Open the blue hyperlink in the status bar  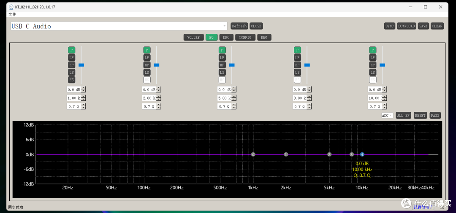click(423, 207)
